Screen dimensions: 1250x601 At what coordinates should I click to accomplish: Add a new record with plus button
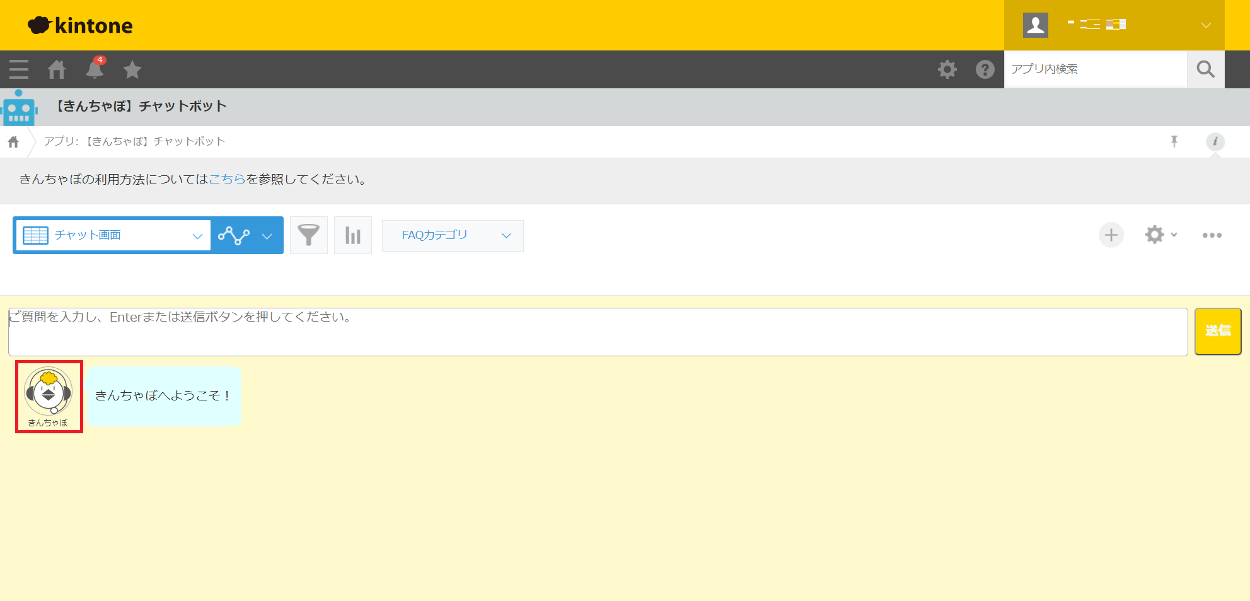[x=1111, y=235]
